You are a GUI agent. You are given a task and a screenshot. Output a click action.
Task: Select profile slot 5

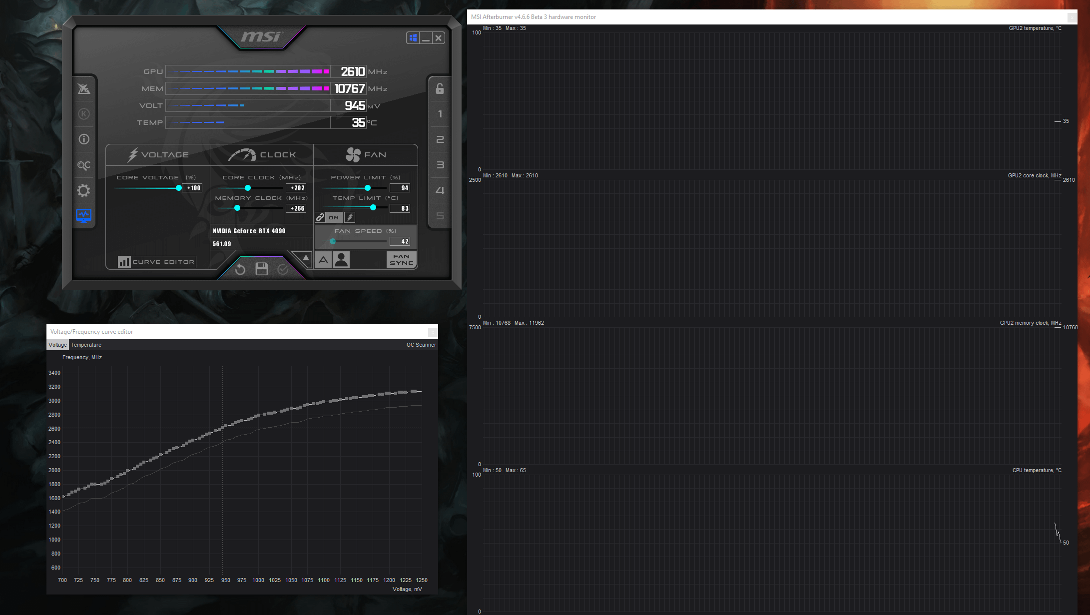tap(440, 216)
